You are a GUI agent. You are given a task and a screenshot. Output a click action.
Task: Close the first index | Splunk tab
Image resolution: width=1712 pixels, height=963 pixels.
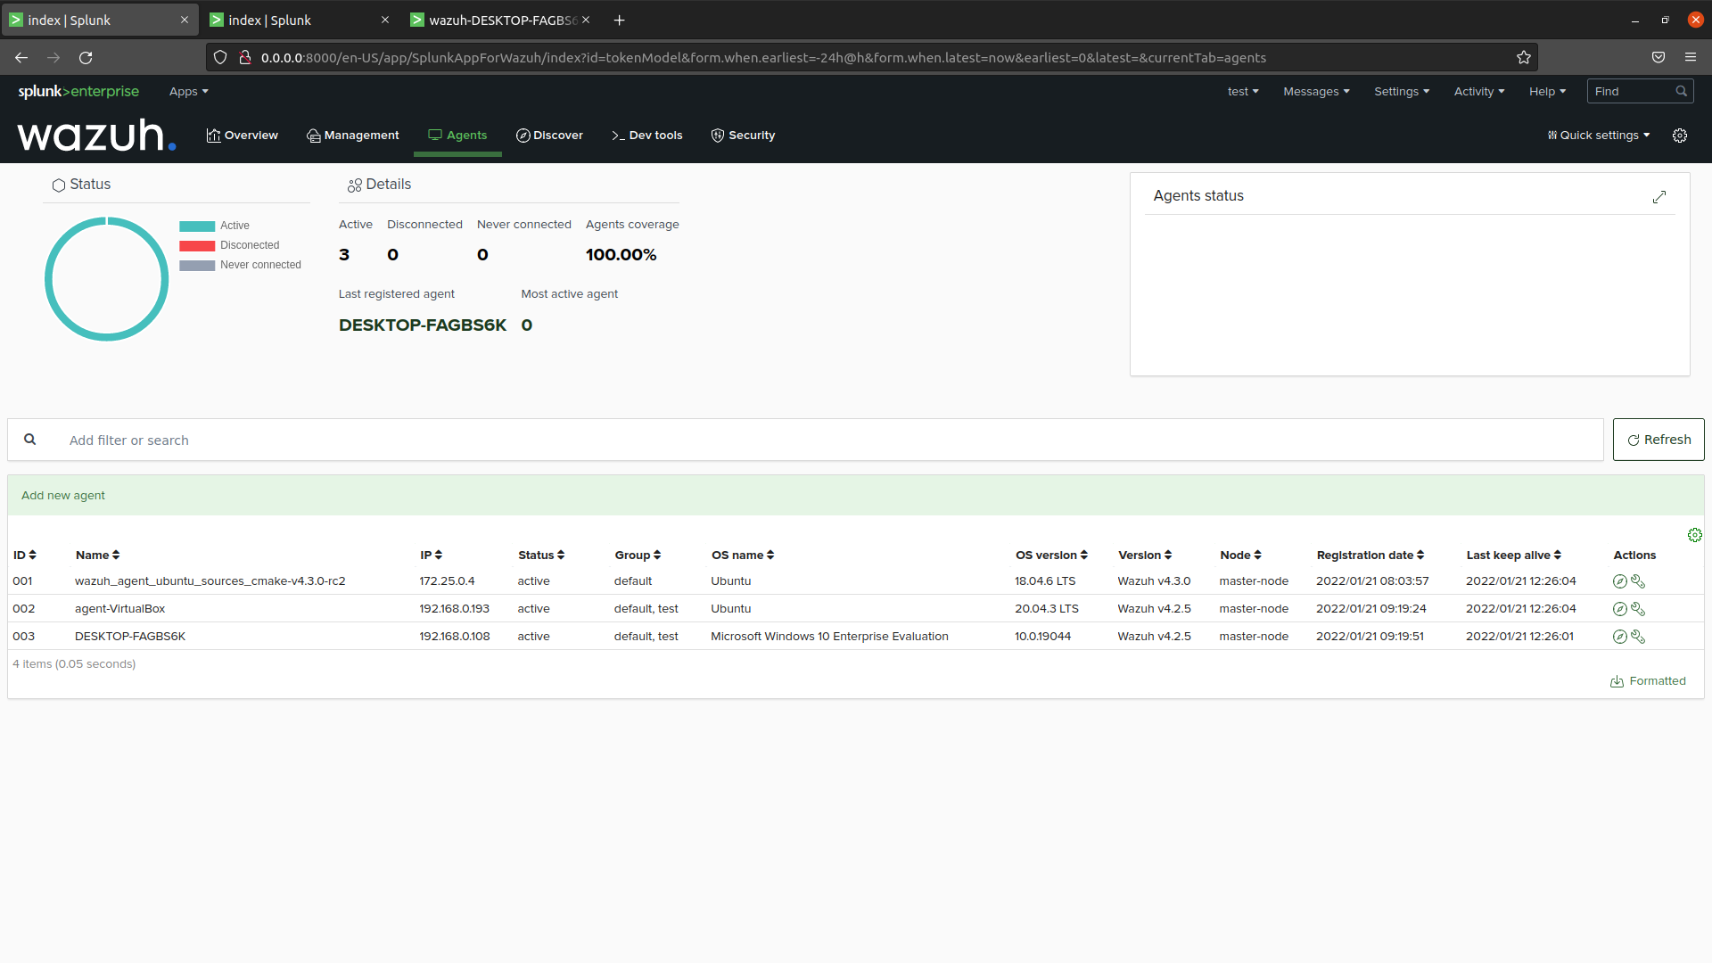(185, 21)
